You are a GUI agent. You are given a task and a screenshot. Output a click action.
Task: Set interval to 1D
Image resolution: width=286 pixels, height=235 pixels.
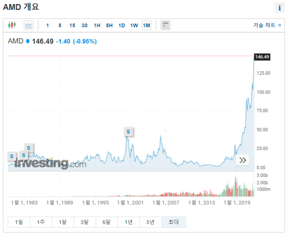coord(122,25)
